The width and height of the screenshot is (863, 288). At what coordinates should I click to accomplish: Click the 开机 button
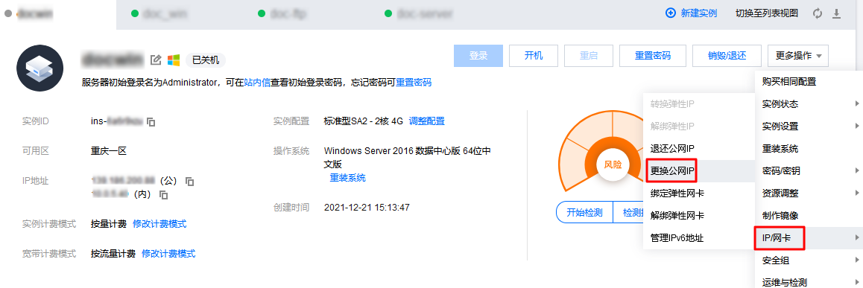point(534,56)
